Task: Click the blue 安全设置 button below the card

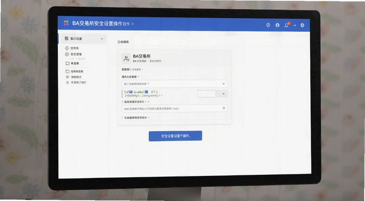Action: 175,136
